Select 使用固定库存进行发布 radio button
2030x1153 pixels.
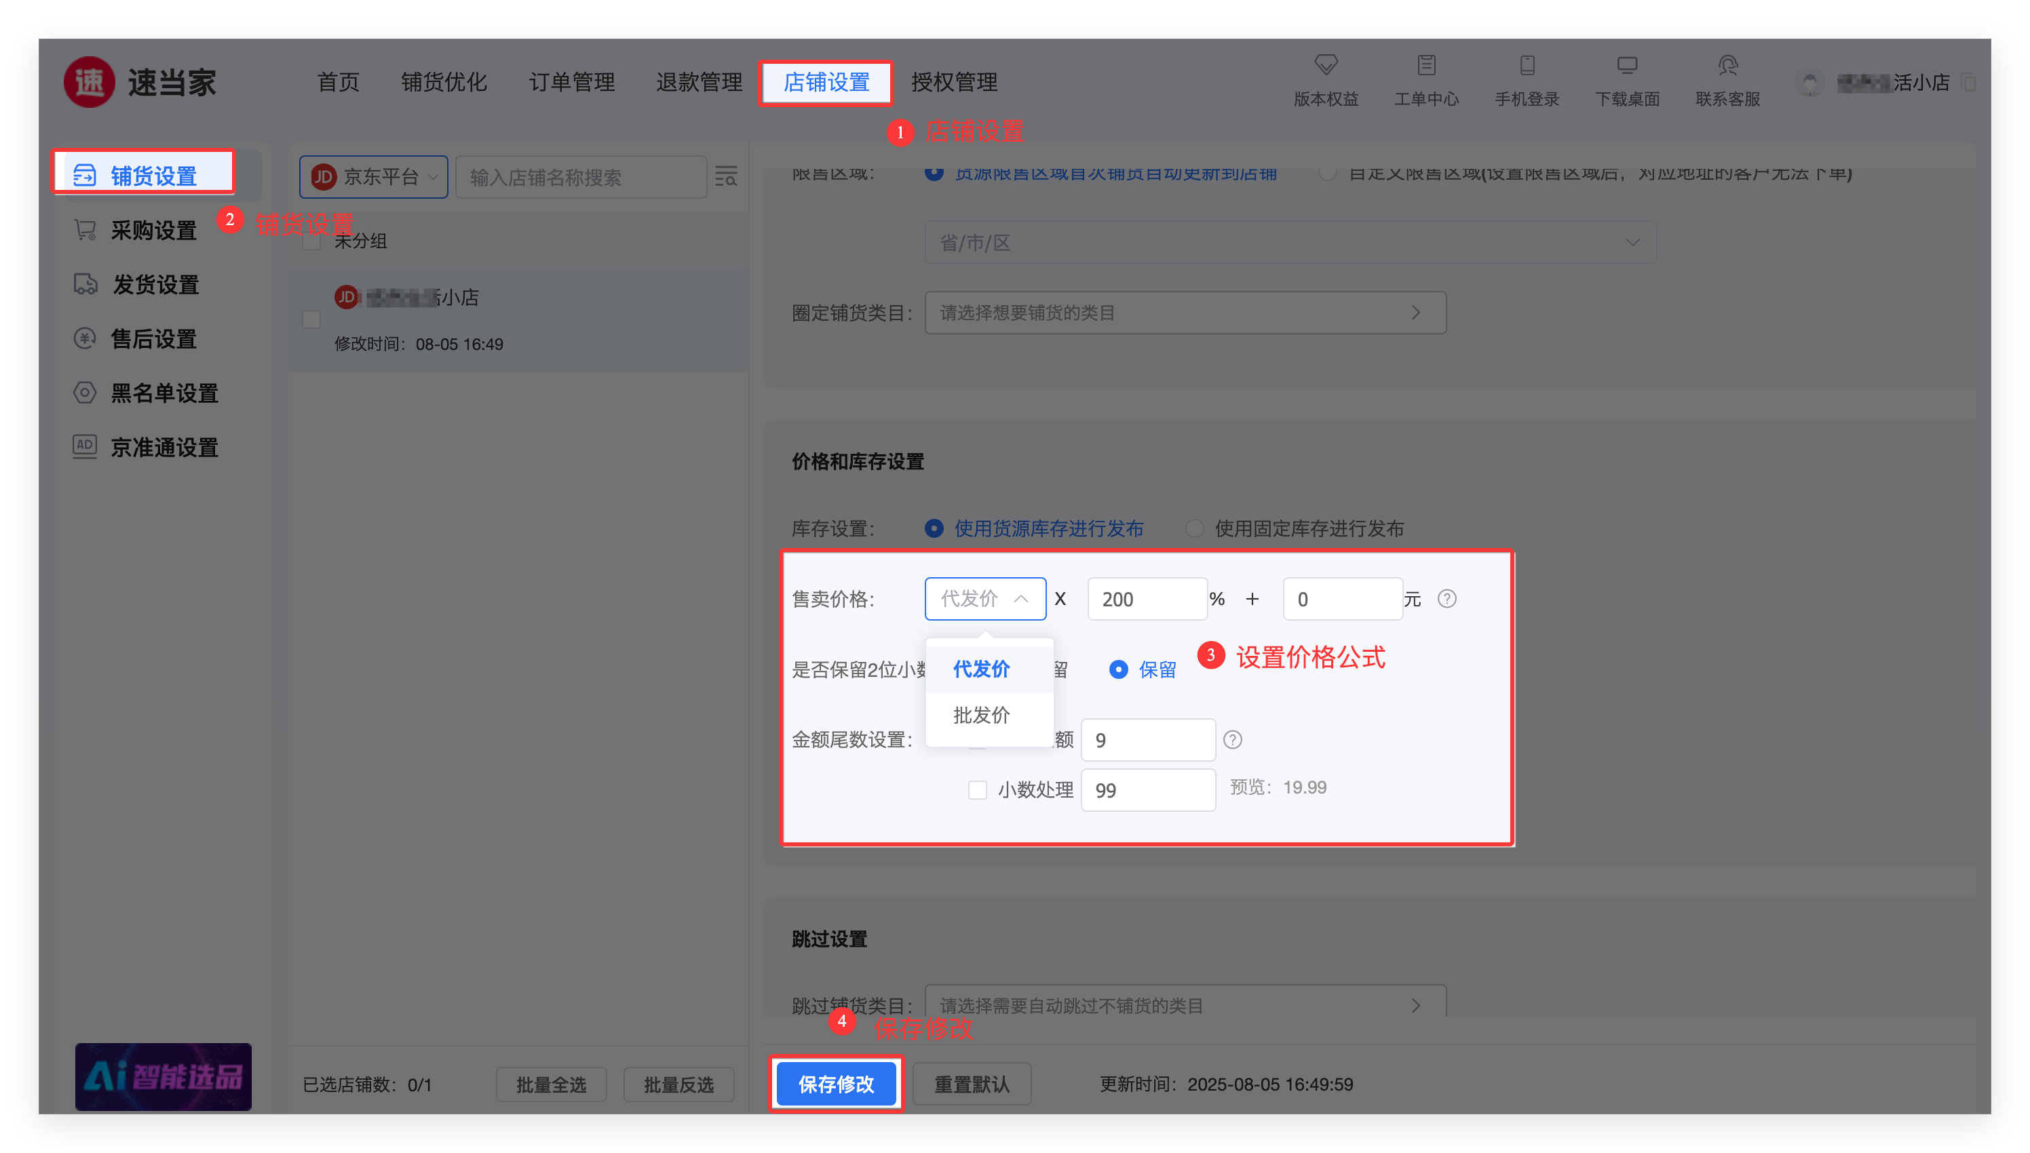[x=1194, y=528]
